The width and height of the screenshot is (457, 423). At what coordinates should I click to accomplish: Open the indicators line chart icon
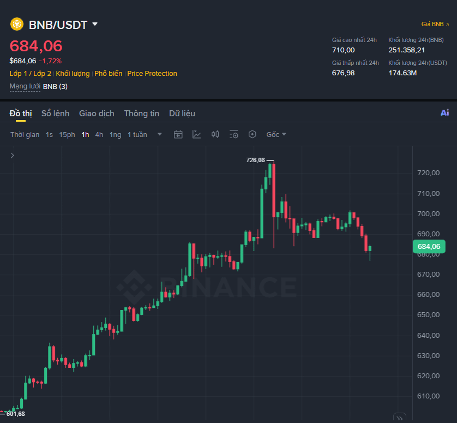click(x=197, y=134)
